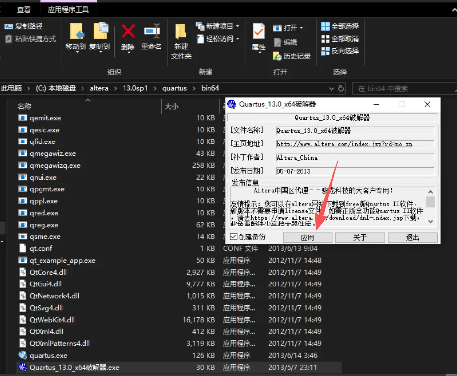
Task: Click the bin64 breadcrumb segment
Action: point(210,88)
